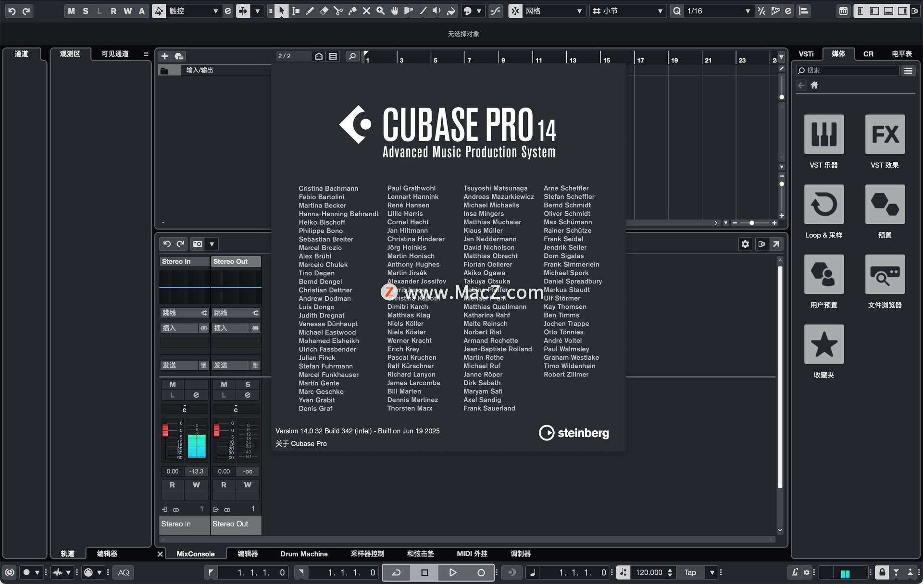Select the Draw pencil tool

point(310,11)
